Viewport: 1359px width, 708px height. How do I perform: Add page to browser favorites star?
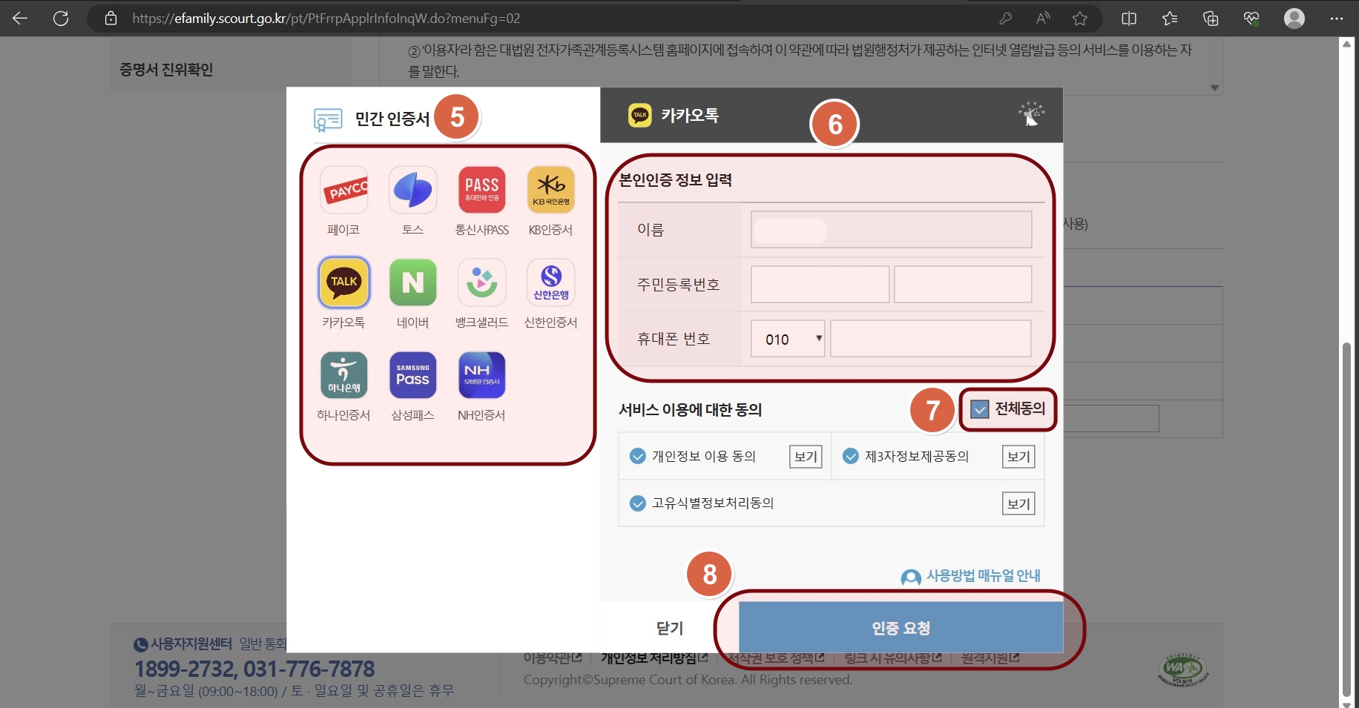1080,19
